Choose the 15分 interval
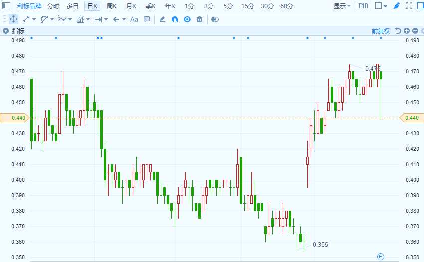The width and height of the screenshot is (424, 262). (x=248, y=6)
